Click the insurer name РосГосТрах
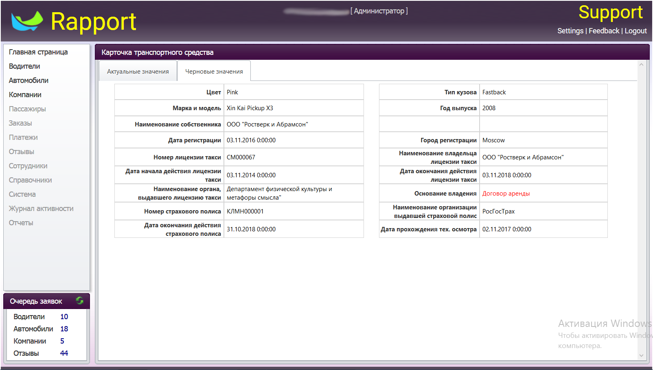Screen dimensions: 653x370 498,211
